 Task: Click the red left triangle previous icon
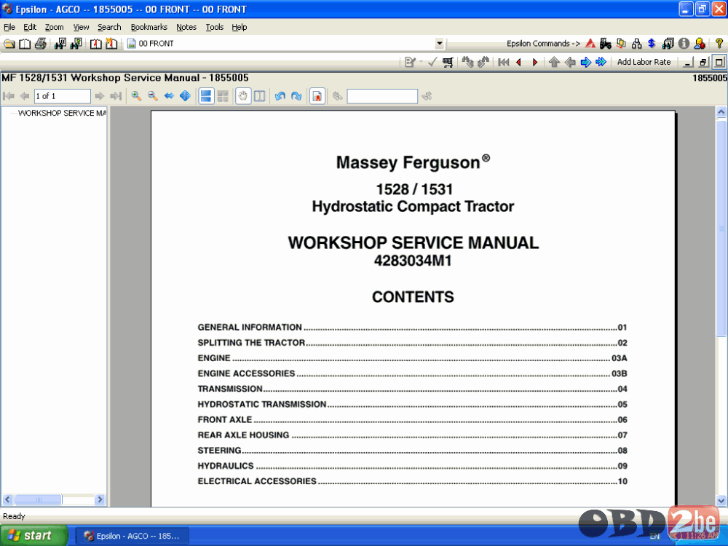tap(519, 62)
